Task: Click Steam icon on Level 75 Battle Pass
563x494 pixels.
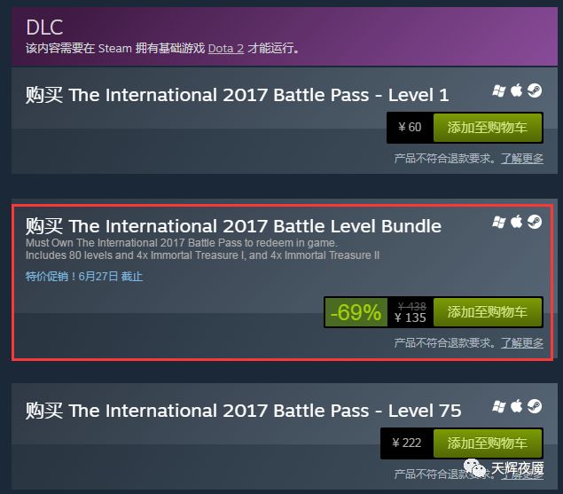Action: point(535,406)
